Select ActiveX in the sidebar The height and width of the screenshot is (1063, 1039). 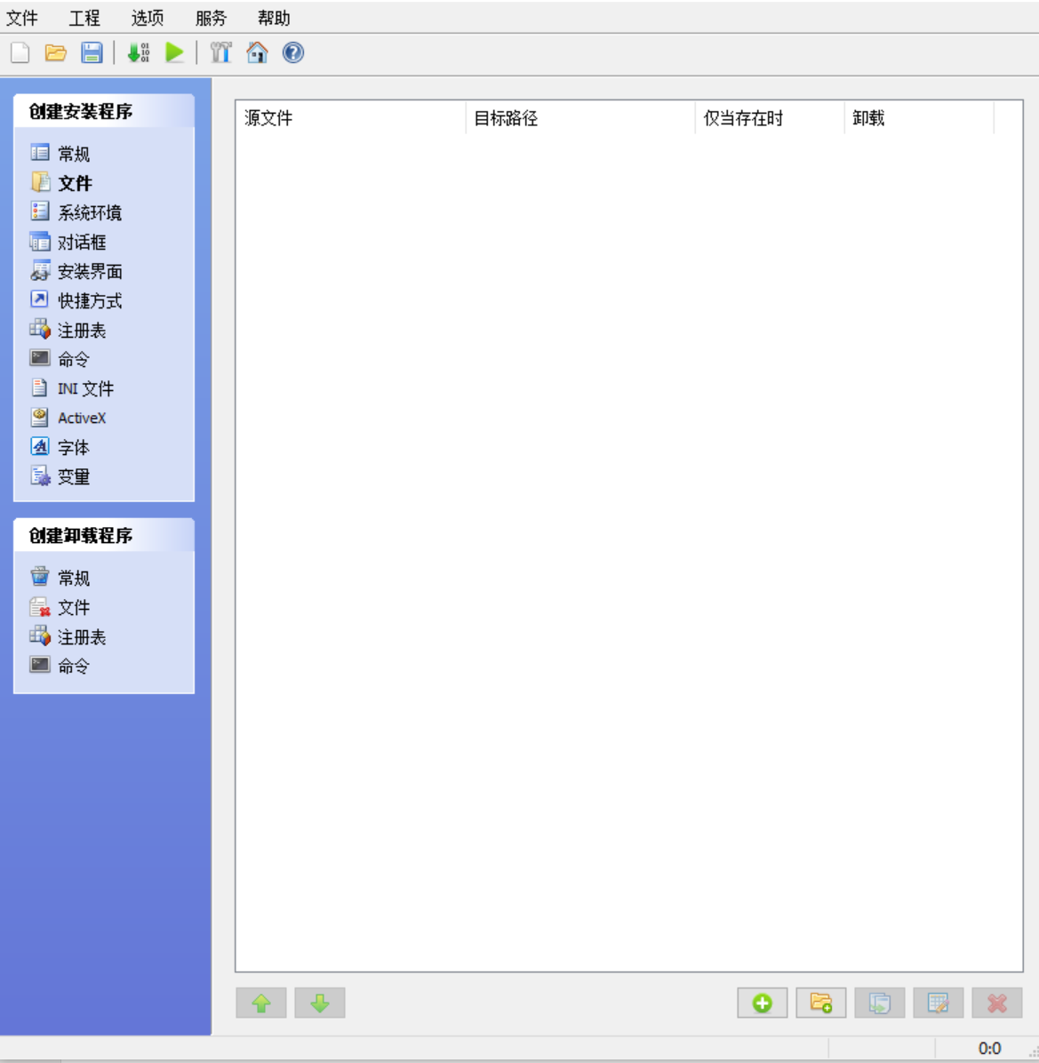68,418
